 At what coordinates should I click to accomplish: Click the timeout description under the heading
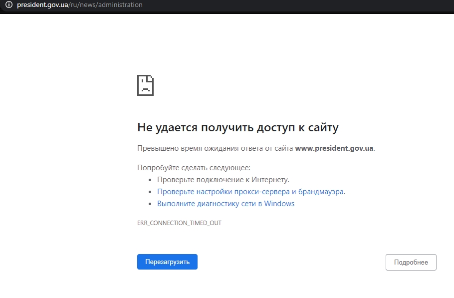point(256,148)
